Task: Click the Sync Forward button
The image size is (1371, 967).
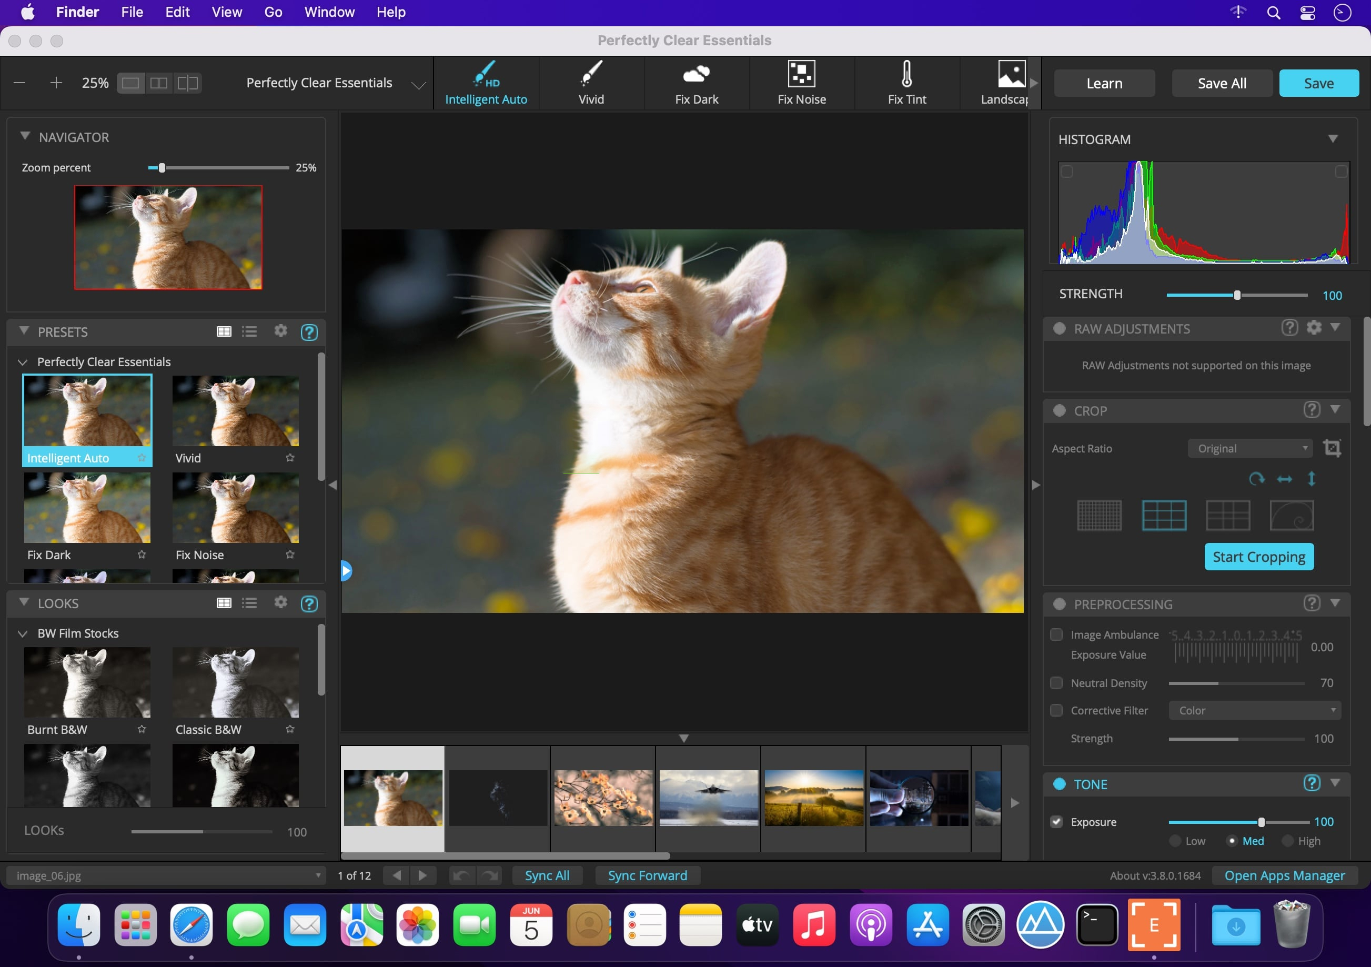Action: coord(647,875)
